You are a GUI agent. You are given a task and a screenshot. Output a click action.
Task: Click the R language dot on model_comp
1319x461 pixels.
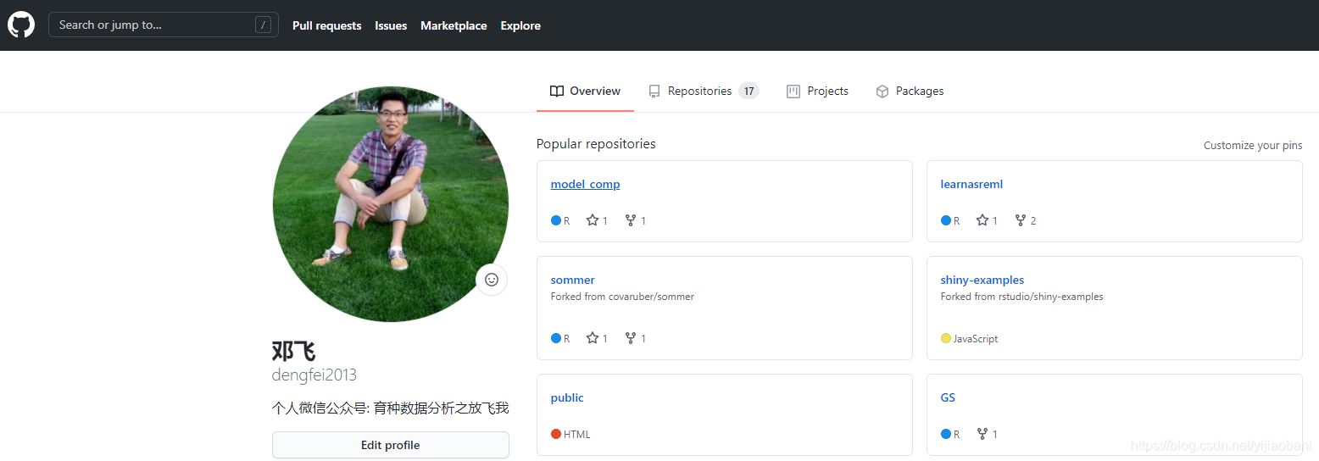[556, 220]
